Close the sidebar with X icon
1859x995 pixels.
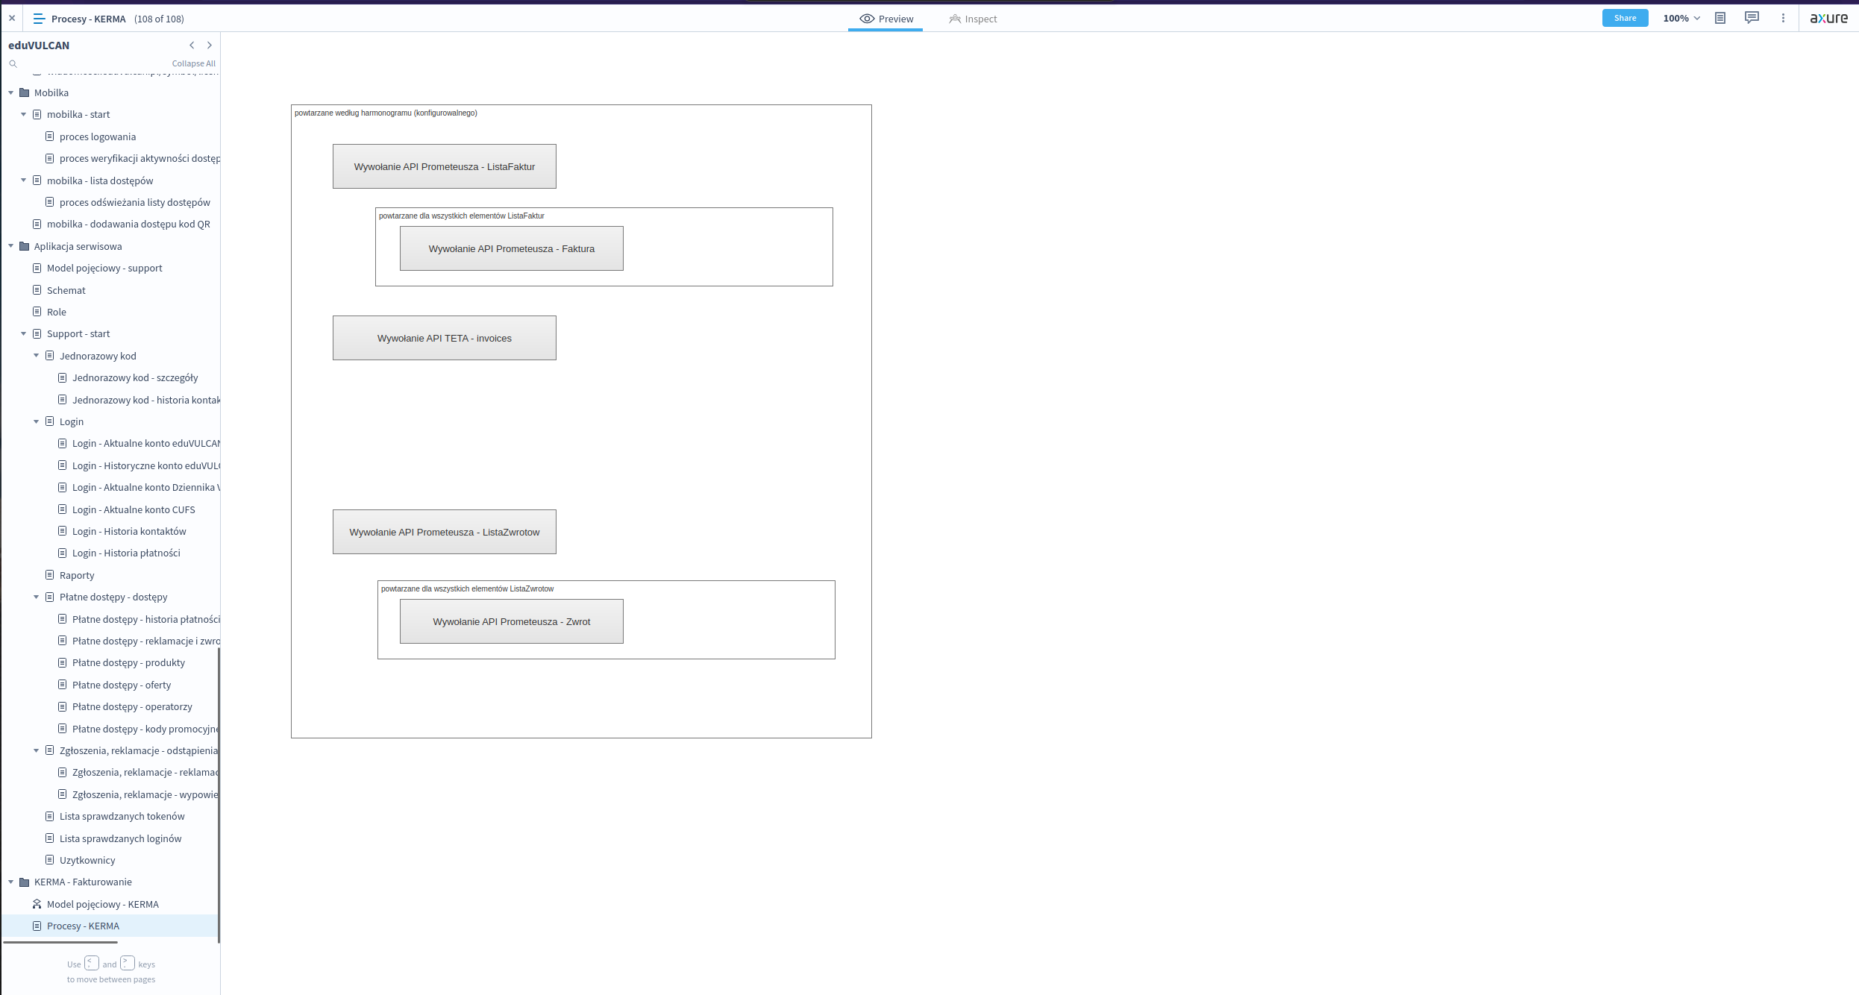pos(12,19)
